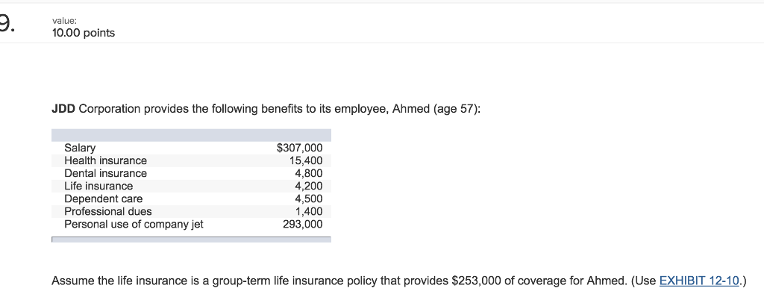
Task: Select the Health insurance row label
Action: pyautogui.click(x=105, y=161)
